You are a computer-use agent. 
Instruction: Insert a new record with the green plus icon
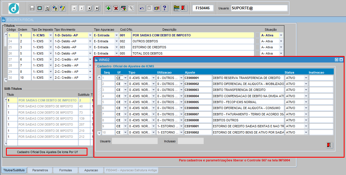click(108, 8)
